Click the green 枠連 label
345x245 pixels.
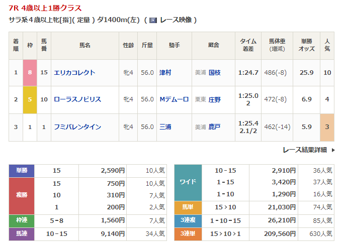click(22, 220)
